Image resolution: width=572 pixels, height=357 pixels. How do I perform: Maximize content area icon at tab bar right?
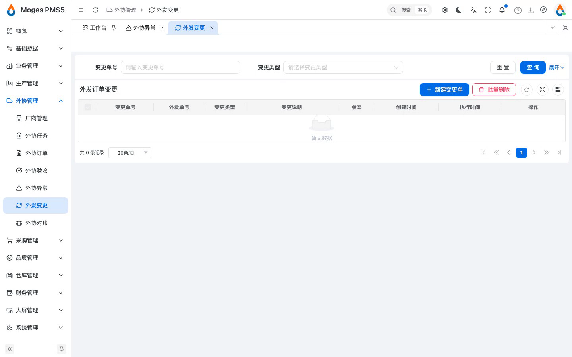(x=566, y=27)
